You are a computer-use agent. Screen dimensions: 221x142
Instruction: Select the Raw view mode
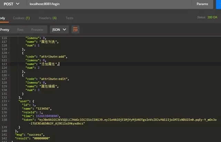20,30
